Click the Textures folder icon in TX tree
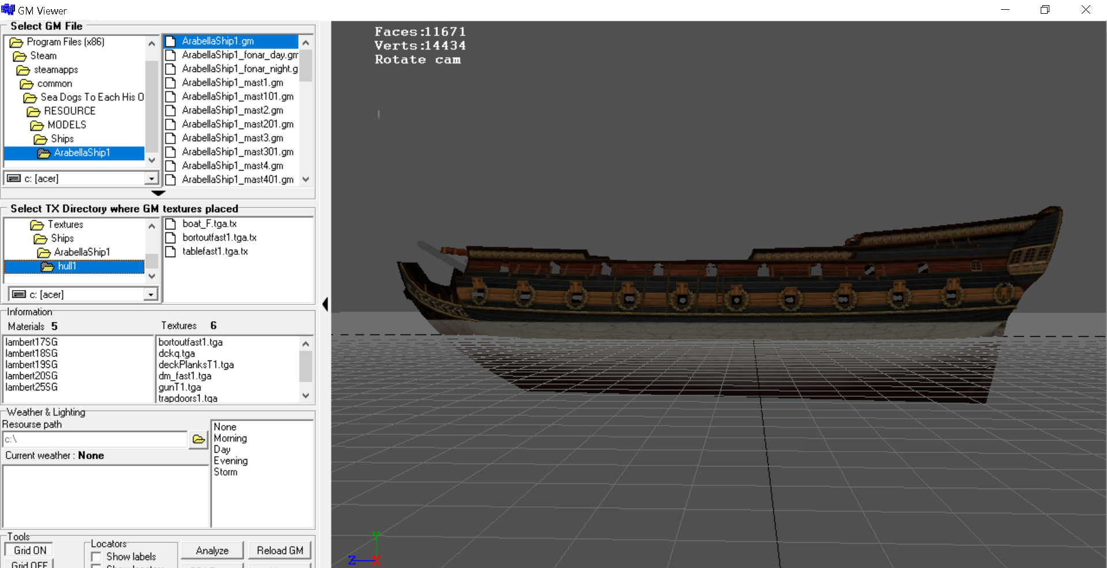Image resolution: width=1107 pixels, height=568 pixels. coord(37,225)
